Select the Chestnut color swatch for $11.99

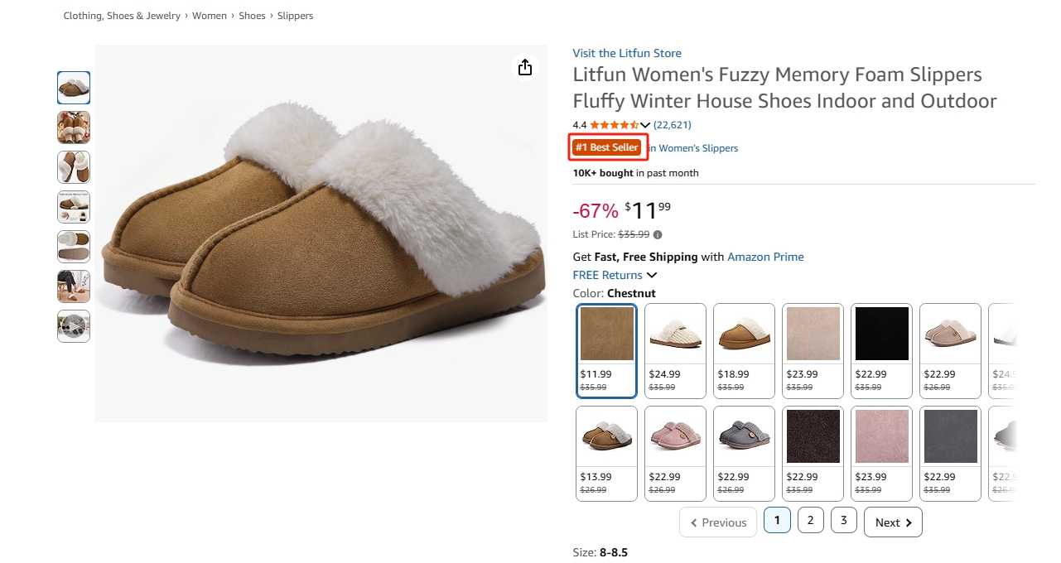607,350
